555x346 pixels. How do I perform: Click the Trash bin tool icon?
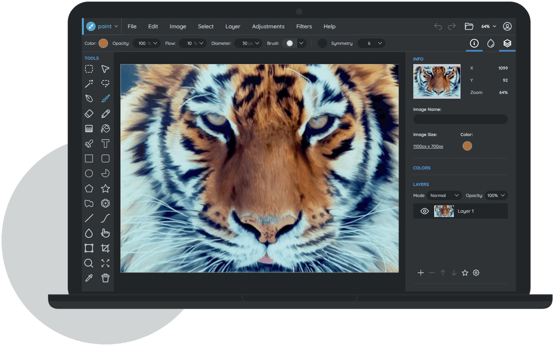(105, 278)
